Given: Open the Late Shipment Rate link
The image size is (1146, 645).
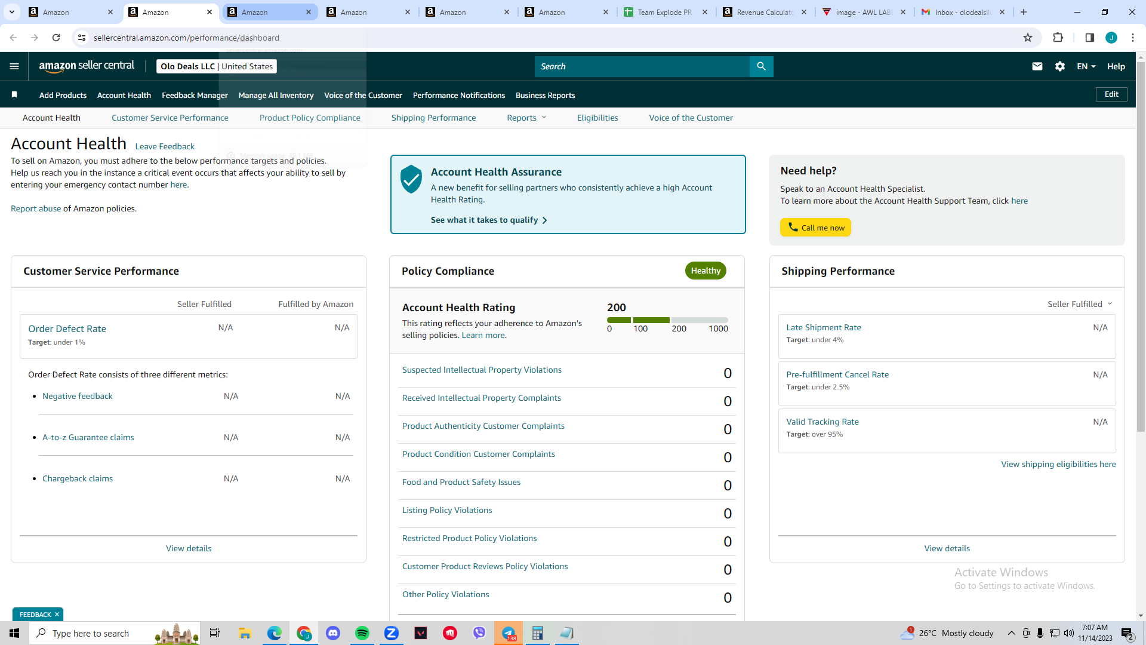Looking at the screenshot, I should (x=824, y=327).
